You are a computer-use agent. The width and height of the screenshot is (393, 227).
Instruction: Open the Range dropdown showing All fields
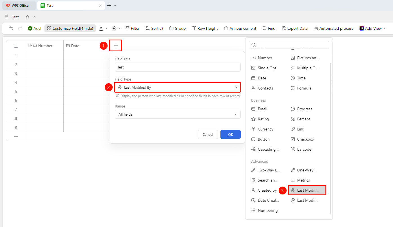point(178,114)
